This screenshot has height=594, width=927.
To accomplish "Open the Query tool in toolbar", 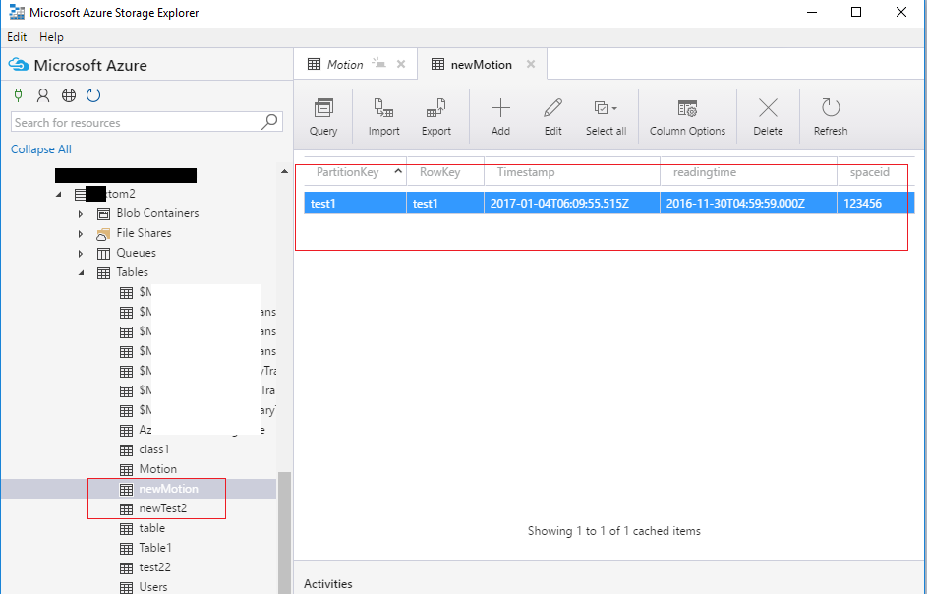I will click(323, 117).
